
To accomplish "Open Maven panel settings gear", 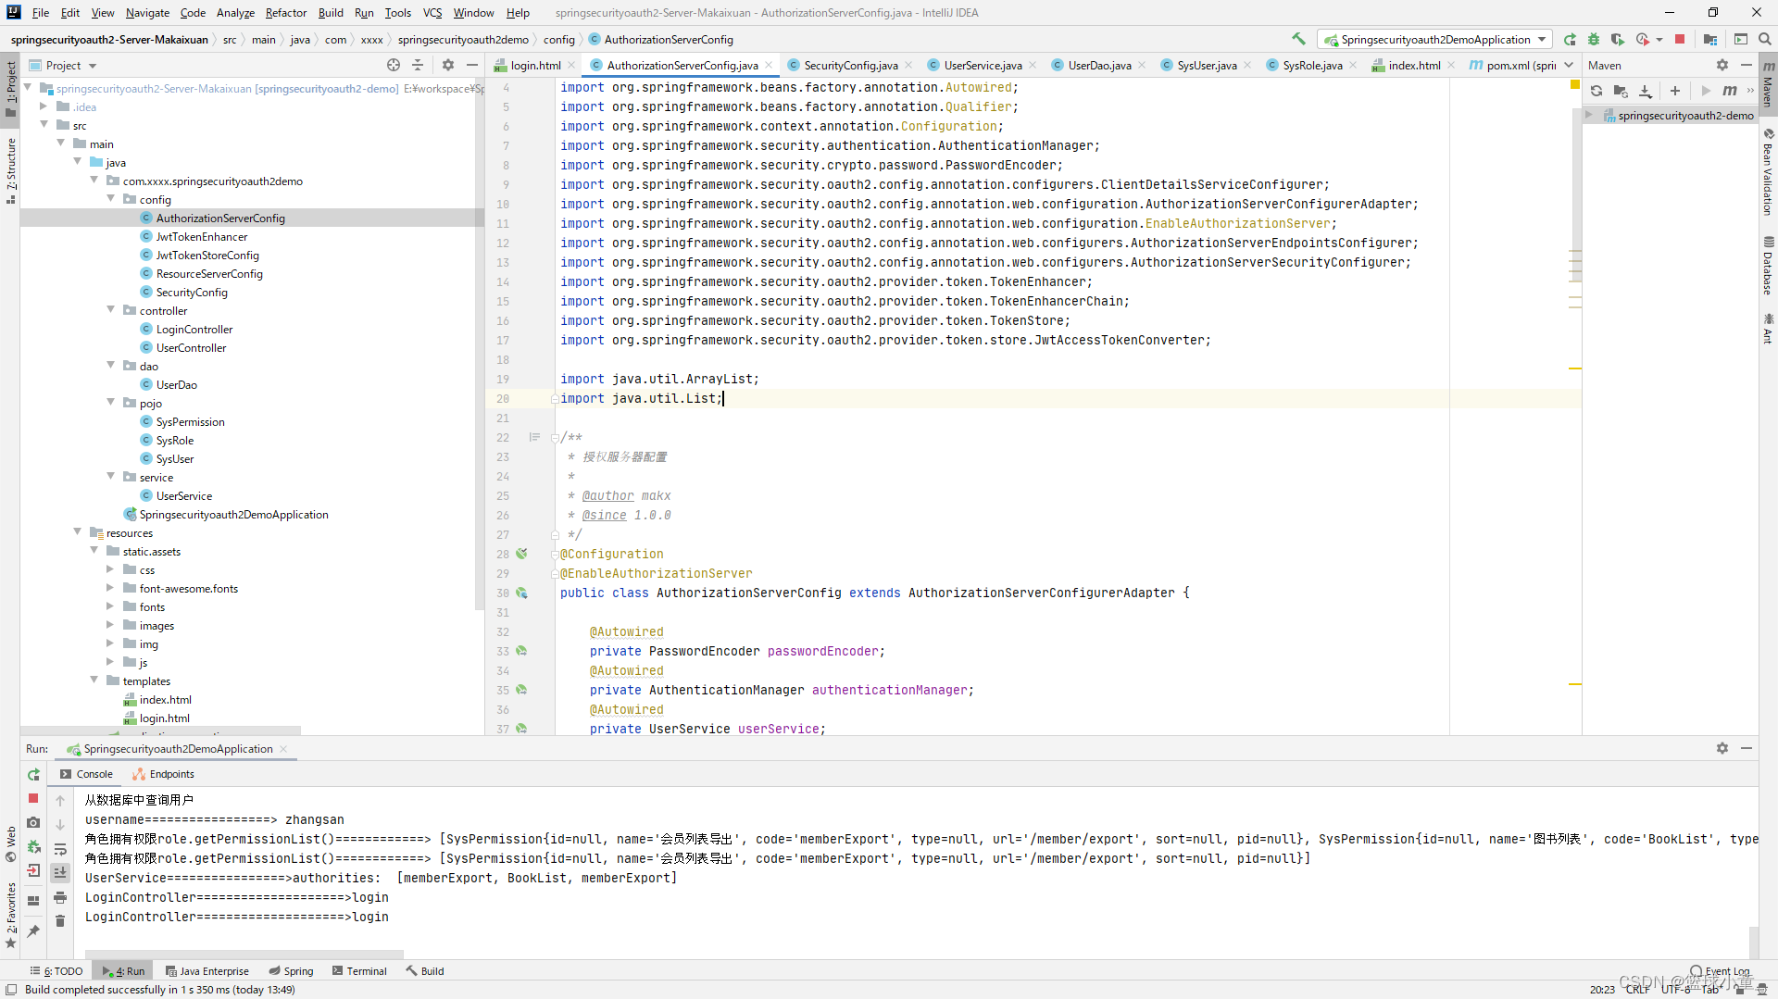I will pyautogui.click(x=1722, y=65).
